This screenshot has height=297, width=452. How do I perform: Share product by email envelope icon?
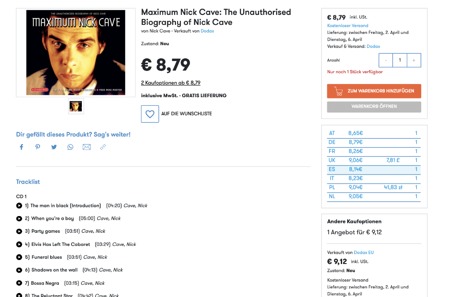(x=87, y=147)
